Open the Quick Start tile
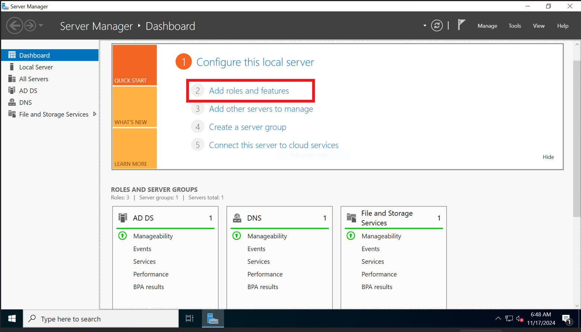Viewport: 581px width, 332px height. click(x=134, y=65)
